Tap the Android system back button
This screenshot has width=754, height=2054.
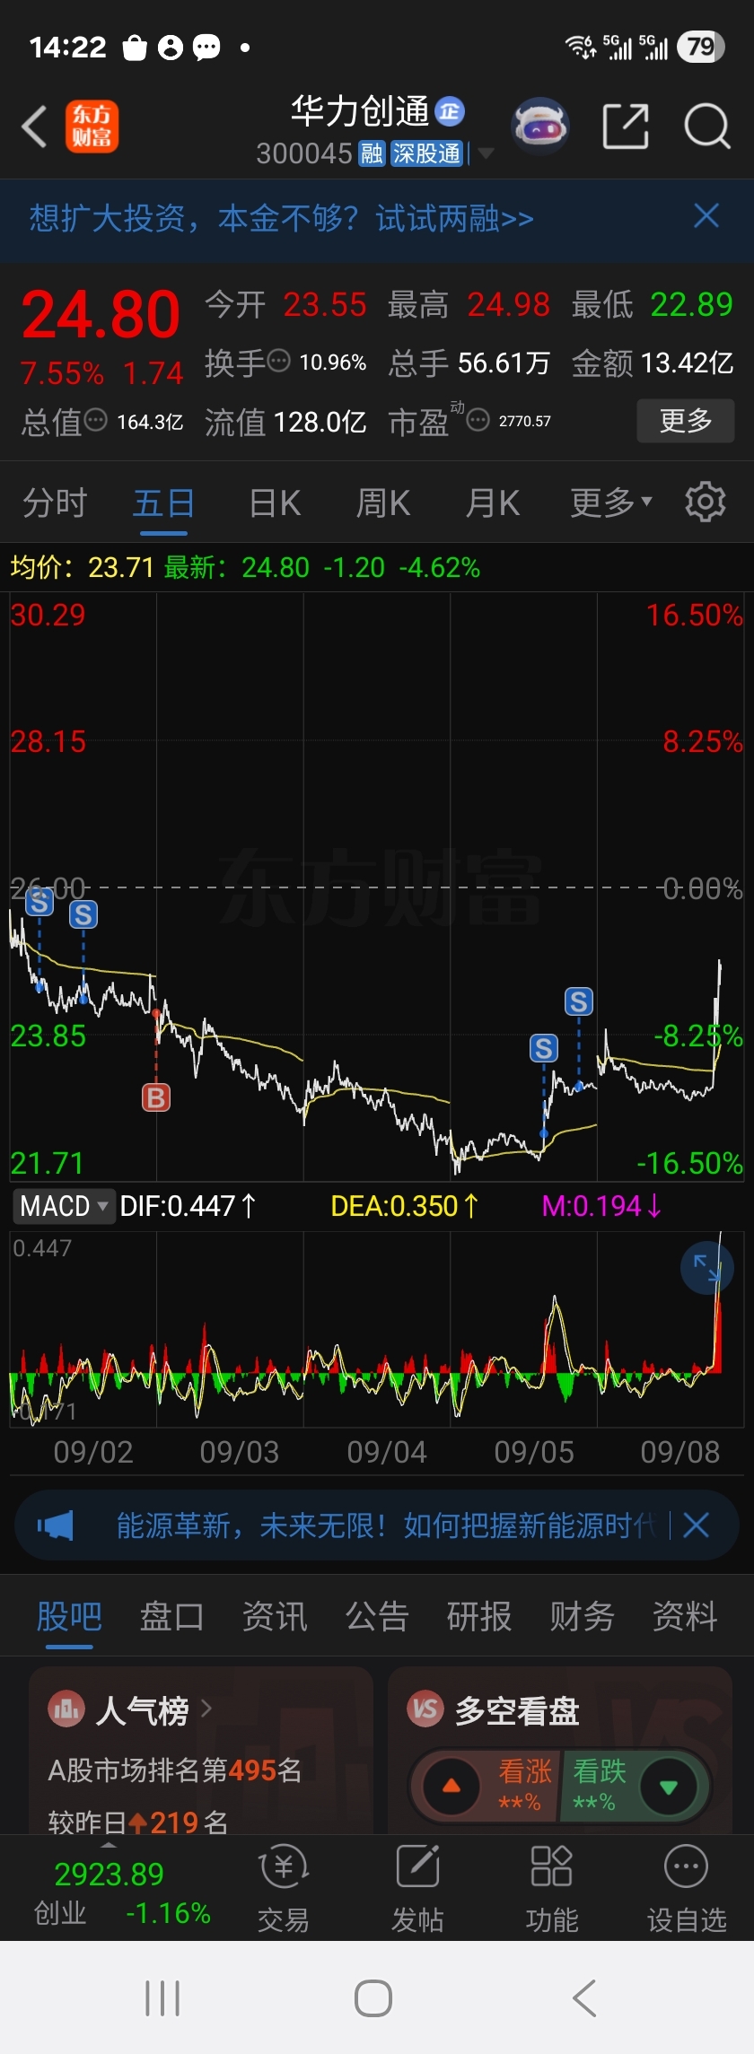pyautogui.click(x=584, y=1998)
